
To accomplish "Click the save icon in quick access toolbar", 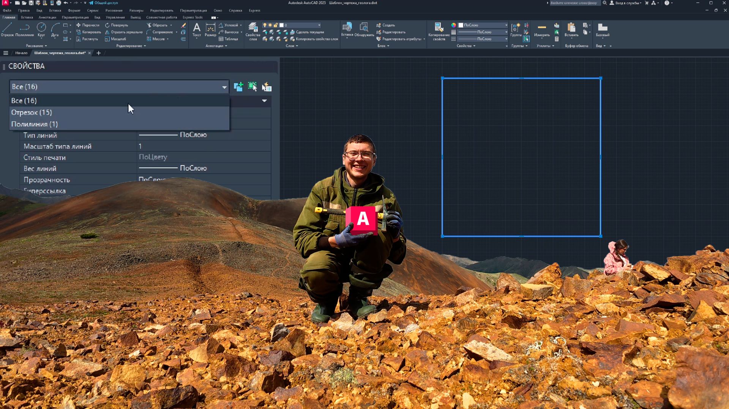I will [x=31, y=3].
